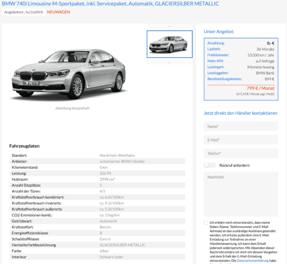Click the ca. 5.2l/100km außerorts value
Image resolution: width=287 pixels, height=264 pixels.
click(x=111, y=209)
